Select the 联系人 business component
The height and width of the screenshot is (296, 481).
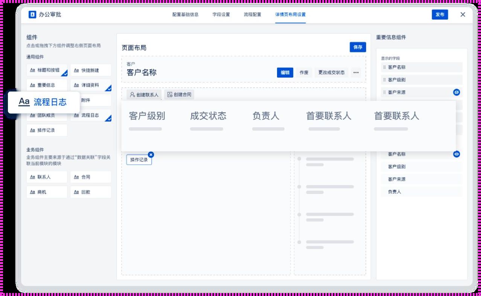pyautogui.click(x=47, y=177)
